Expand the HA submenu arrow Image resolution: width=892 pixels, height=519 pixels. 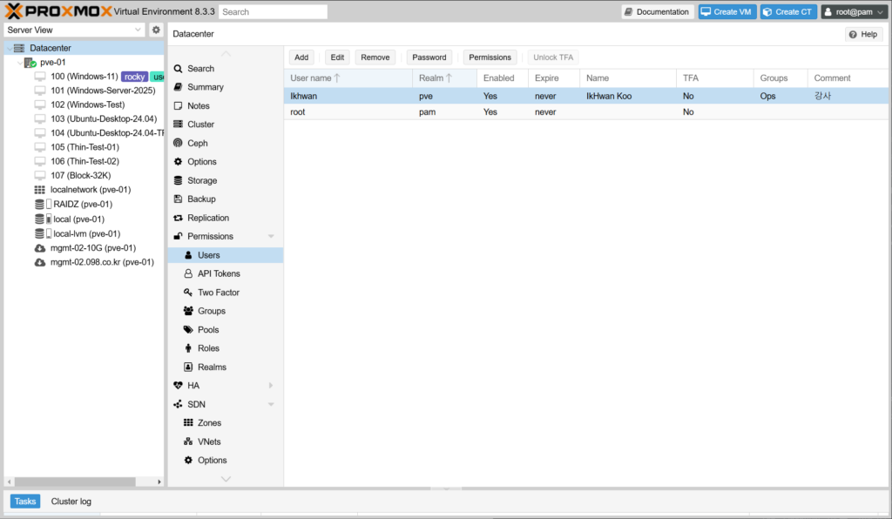(271, 386)
